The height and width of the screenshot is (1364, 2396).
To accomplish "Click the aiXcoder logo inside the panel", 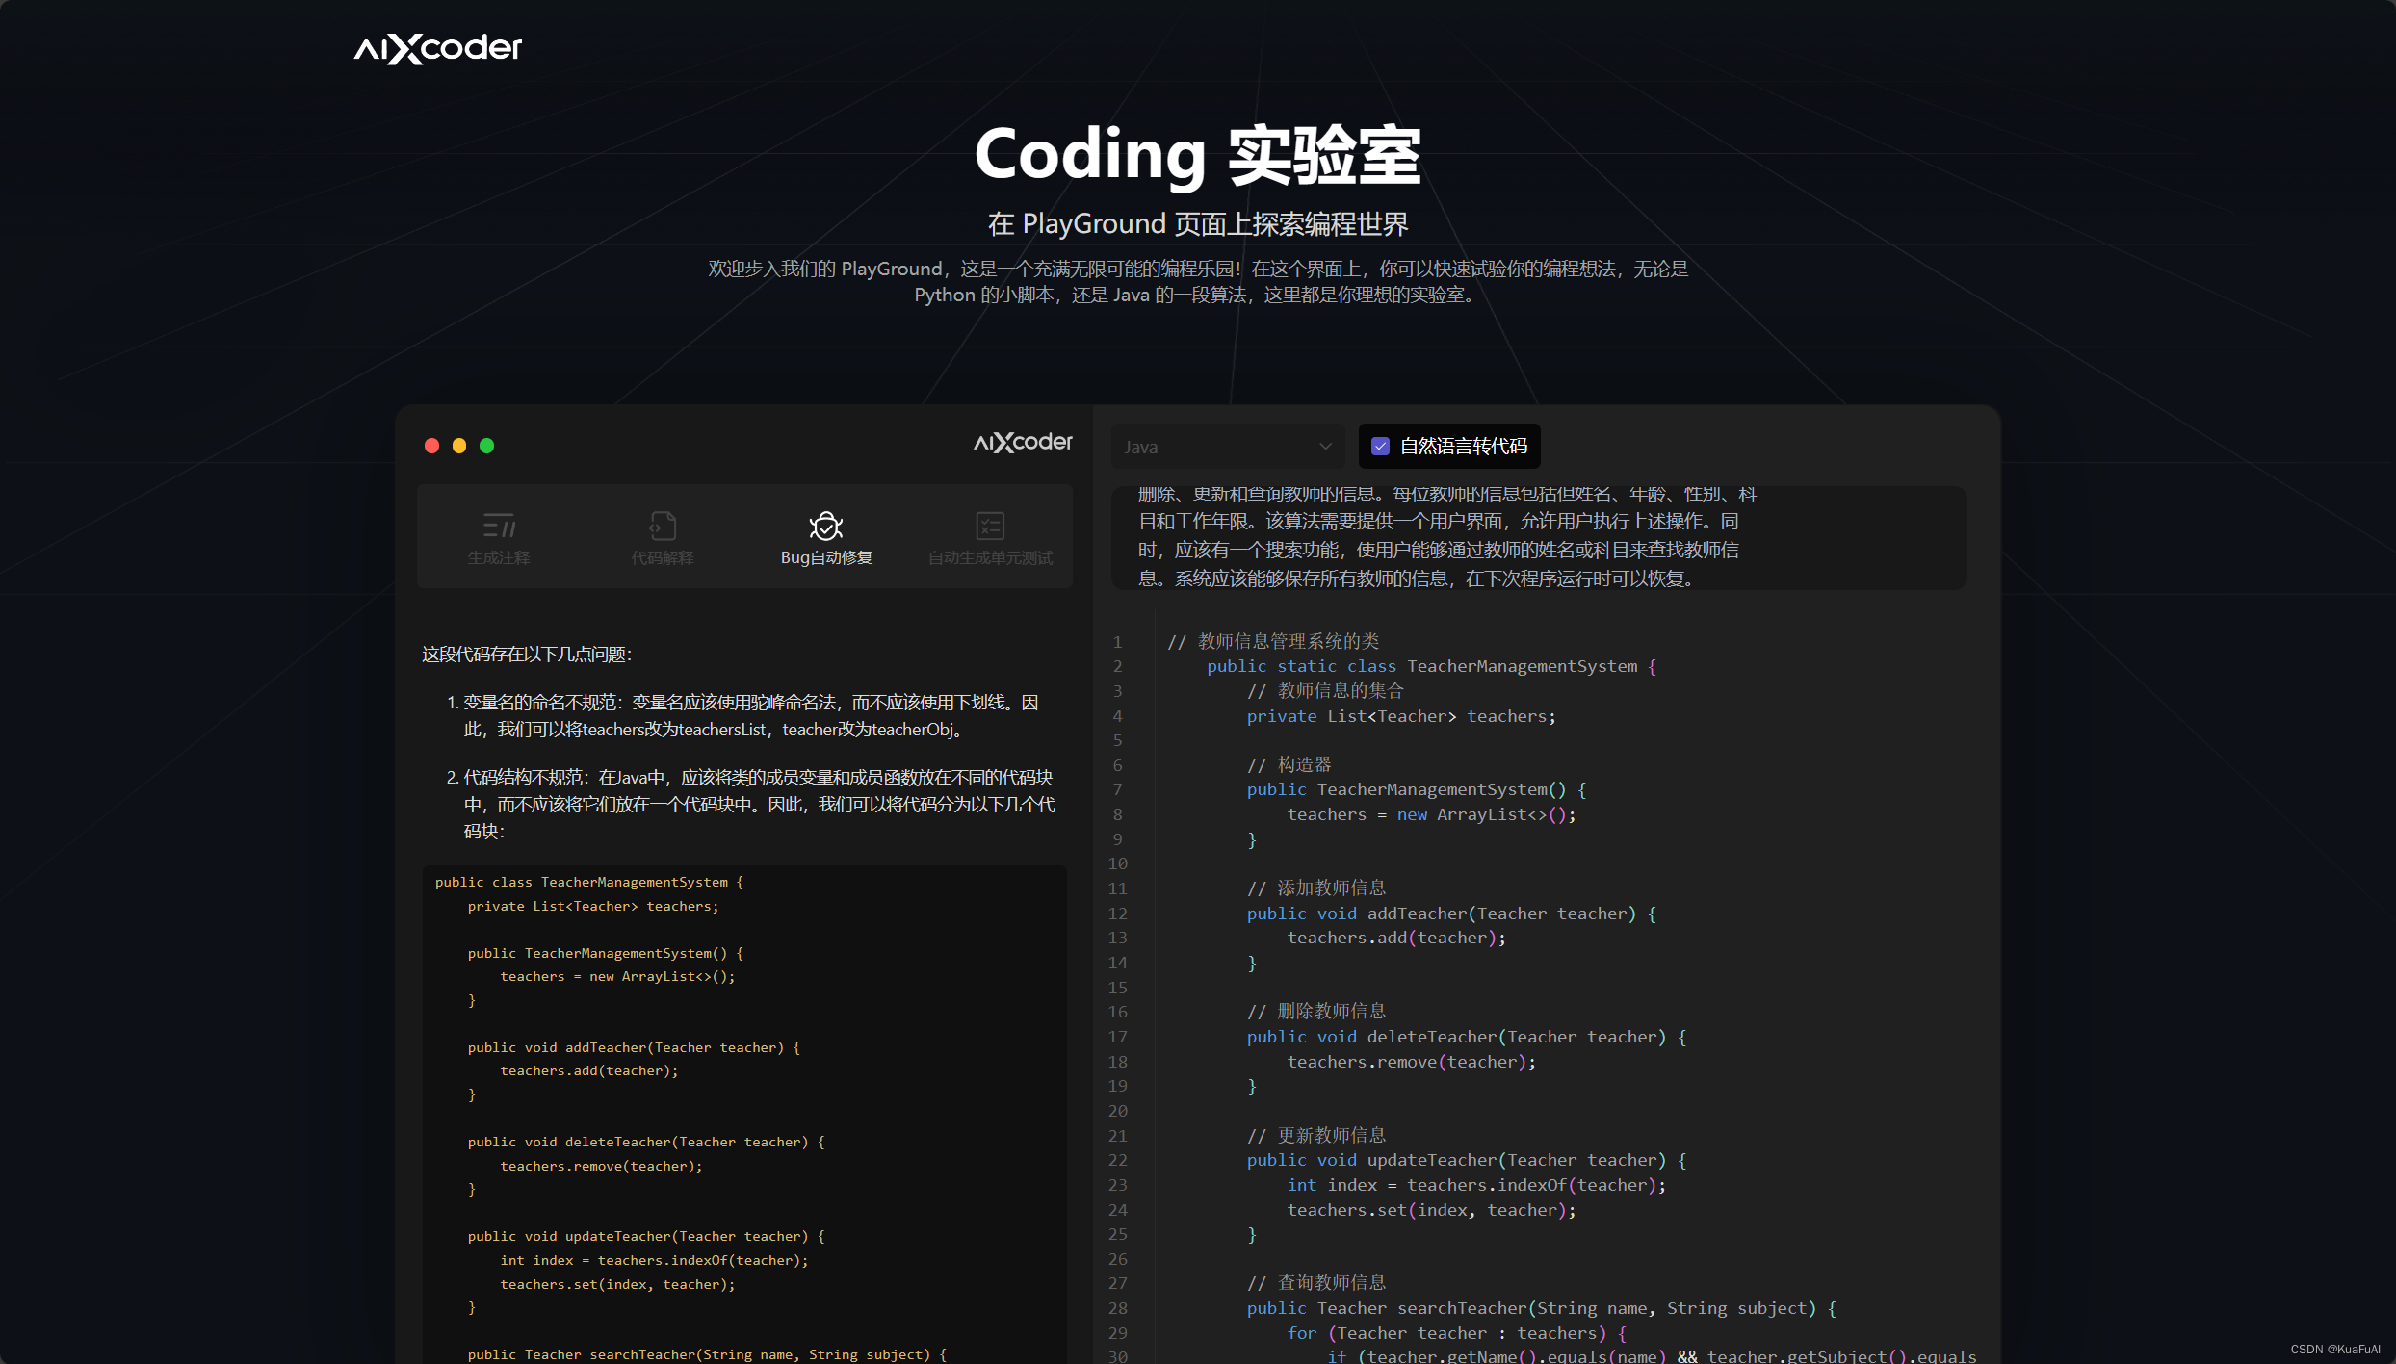I will coord(1023,442).
